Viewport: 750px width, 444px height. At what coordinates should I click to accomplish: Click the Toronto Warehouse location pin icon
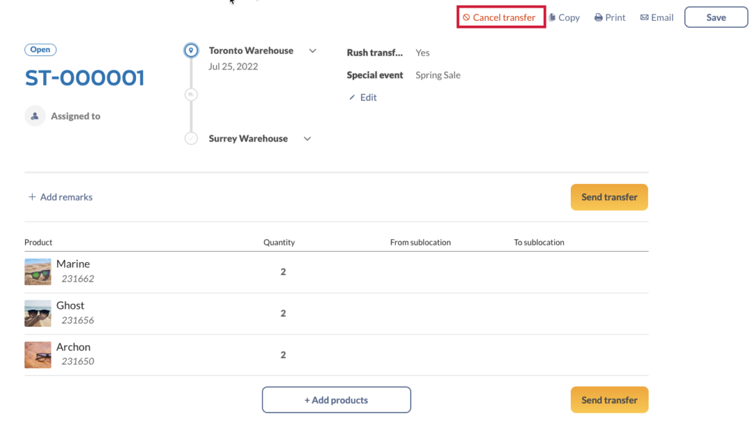pos(191,50)
